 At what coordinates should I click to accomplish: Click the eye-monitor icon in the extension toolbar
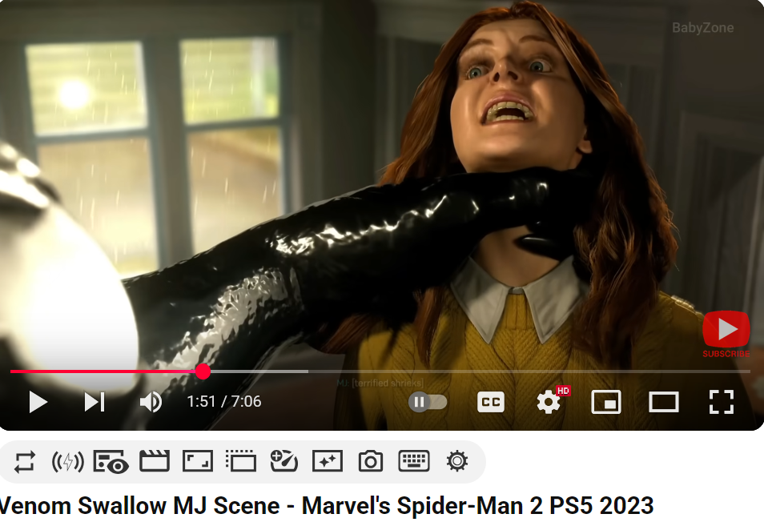[x=111, y=462]
